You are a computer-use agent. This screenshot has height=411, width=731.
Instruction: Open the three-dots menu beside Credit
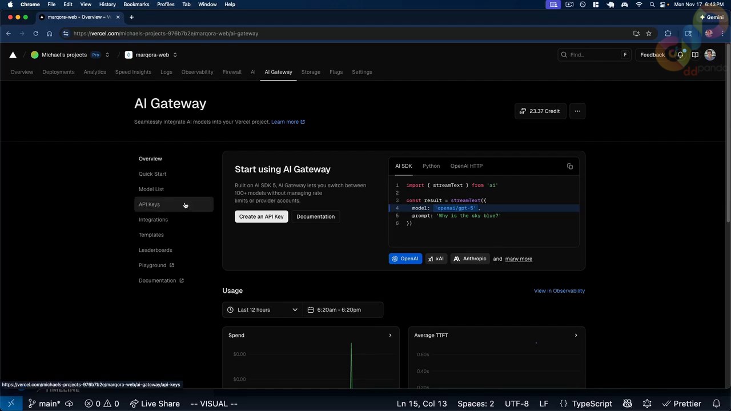[x=577, y=111]
